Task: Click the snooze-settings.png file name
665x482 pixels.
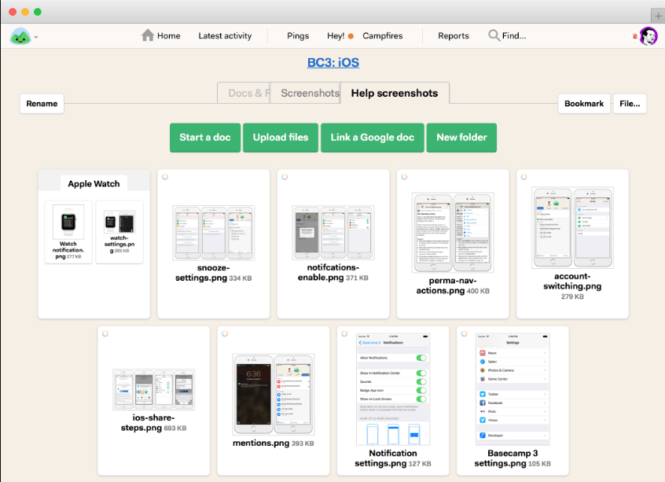Action: pyautogui.click(x=202, y=273)
